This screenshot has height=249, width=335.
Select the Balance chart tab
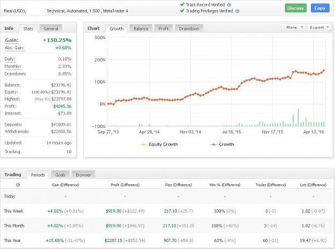pos(141,28)
